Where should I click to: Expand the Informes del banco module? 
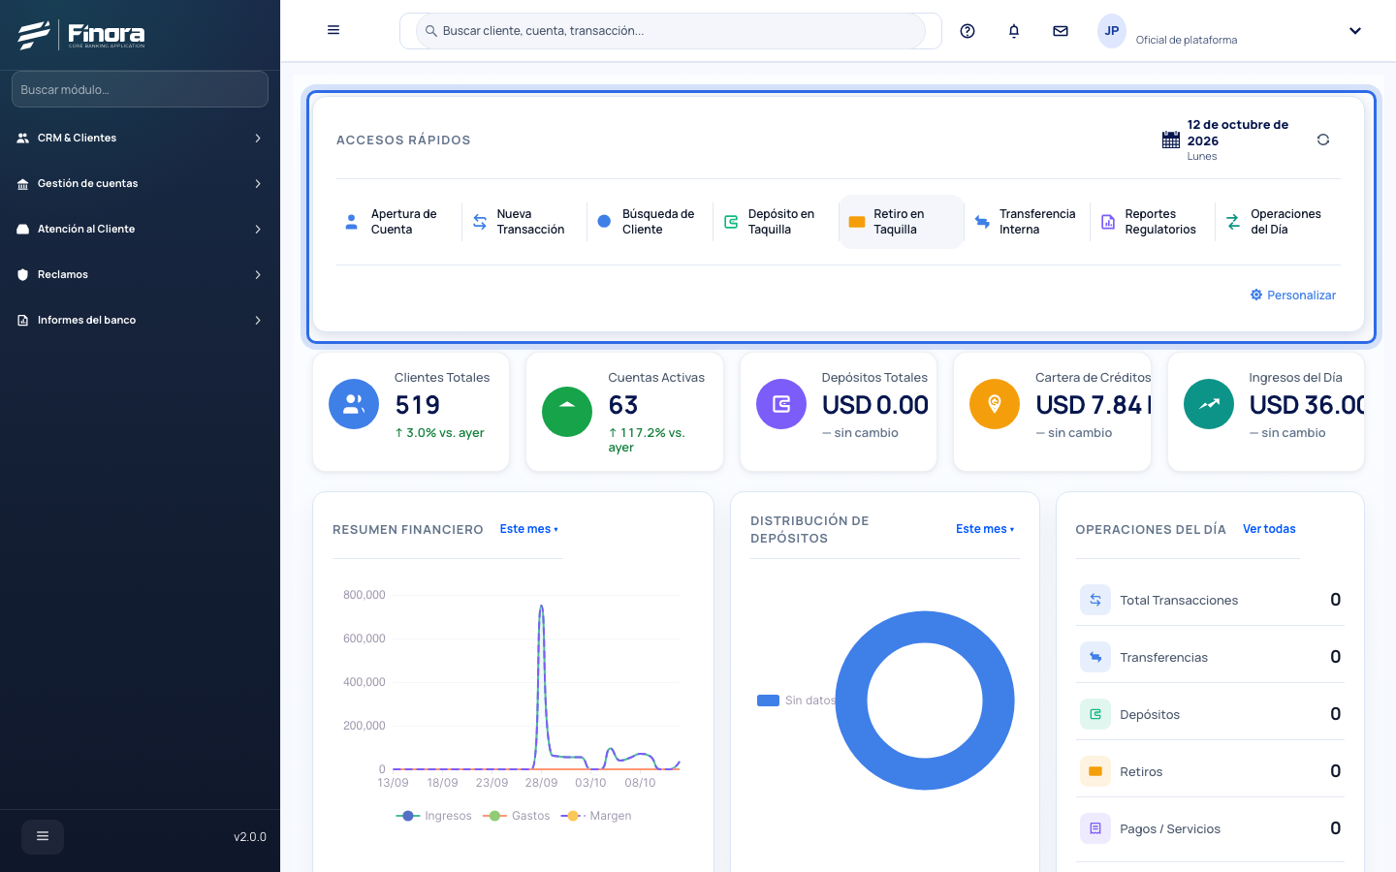pos(140,320)
